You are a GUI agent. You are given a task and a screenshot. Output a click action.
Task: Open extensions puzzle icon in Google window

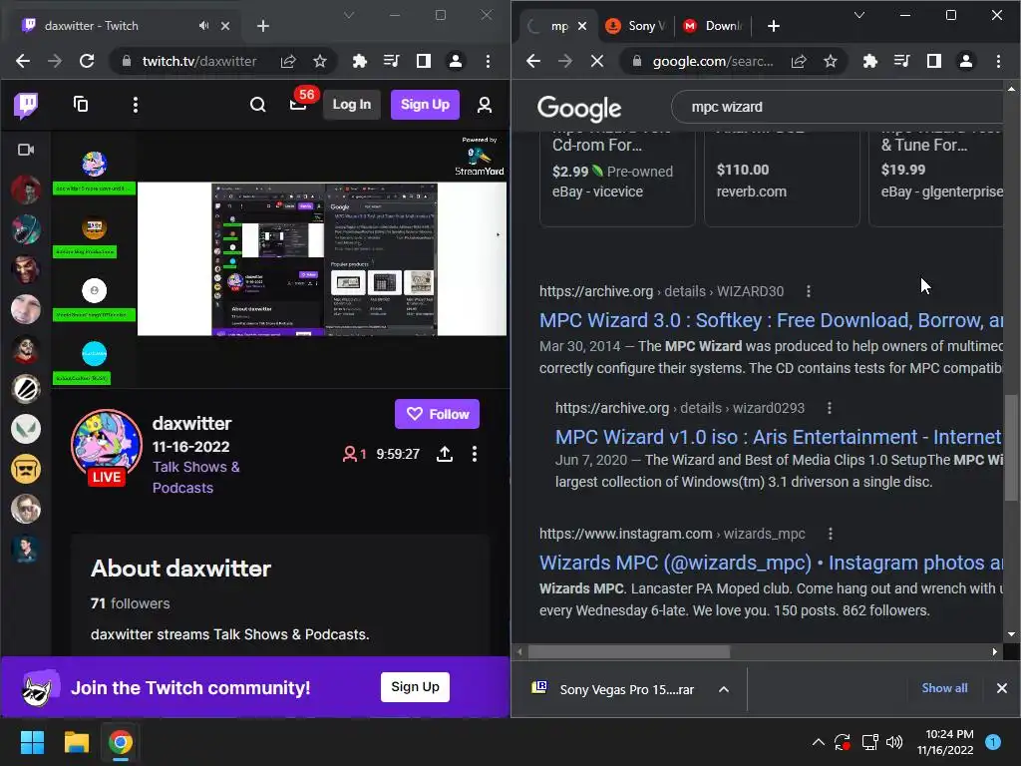click(x=869, y=61)
